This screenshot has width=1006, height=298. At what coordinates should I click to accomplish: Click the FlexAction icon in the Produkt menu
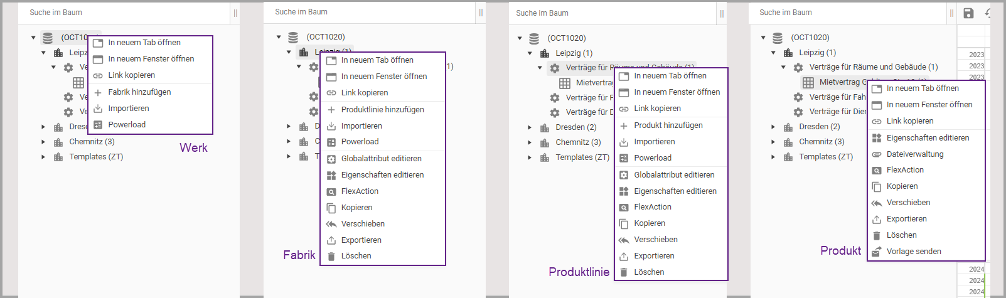coord(877,170)
